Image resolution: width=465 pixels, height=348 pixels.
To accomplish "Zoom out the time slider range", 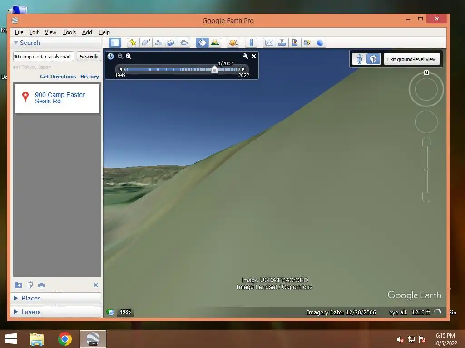I will point(120,56).
